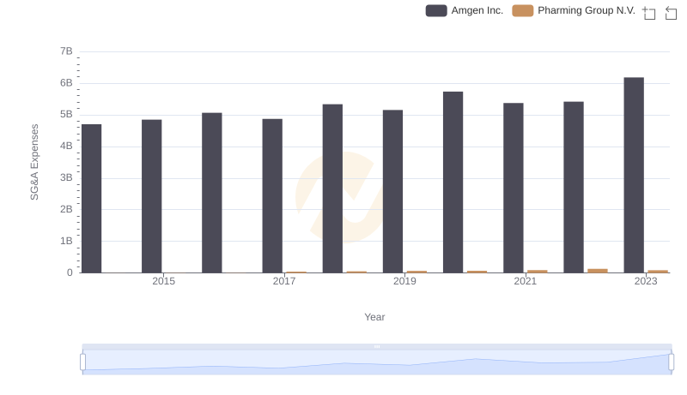
Task: Click the Year axis title
Action: (x=374, y=317)
